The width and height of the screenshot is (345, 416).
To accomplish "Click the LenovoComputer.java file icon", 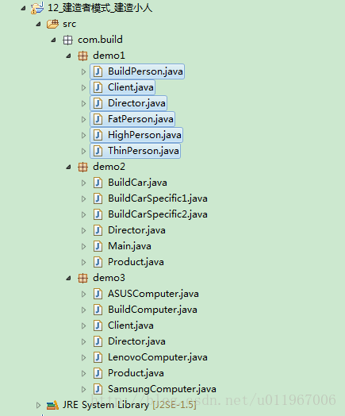I will pyautogui.click(x=98, y=357).
